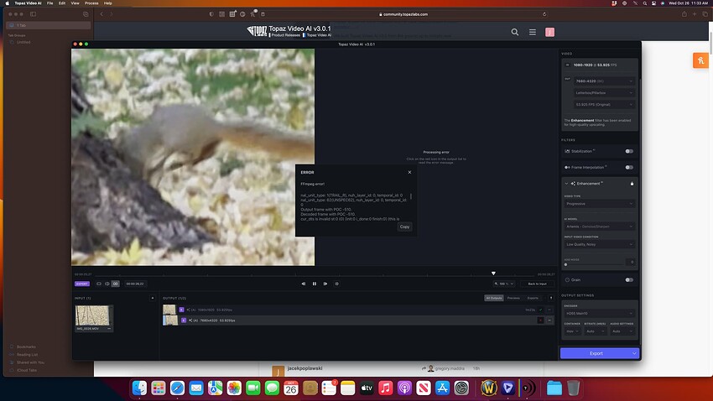
Task: Step back one frame in the player
Action: click(x=304, y=284)
